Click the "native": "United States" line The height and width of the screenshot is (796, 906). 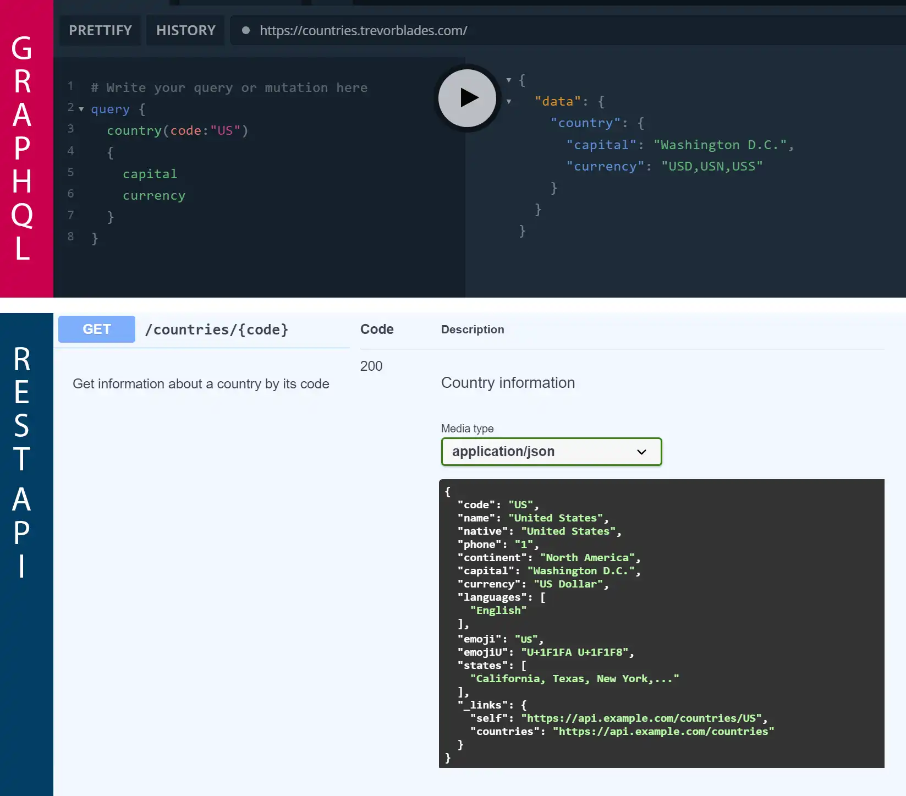pyautogui.click(x=539, y=531)
